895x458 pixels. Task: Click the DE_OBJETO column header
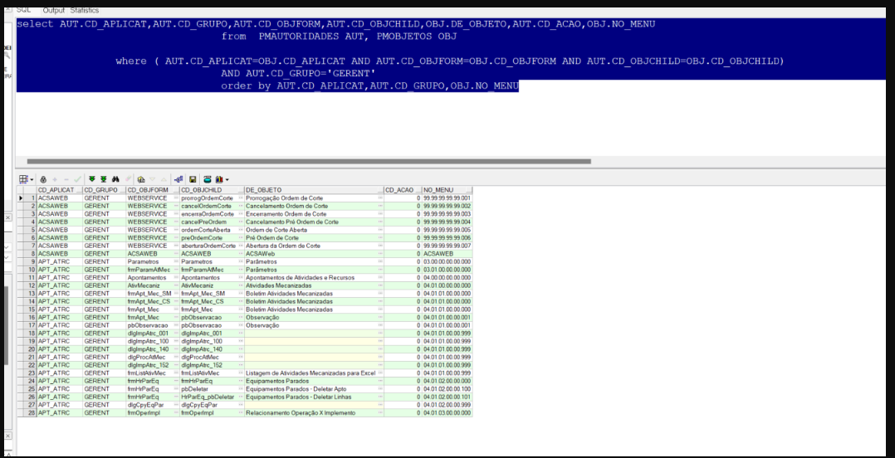(314, 189)
